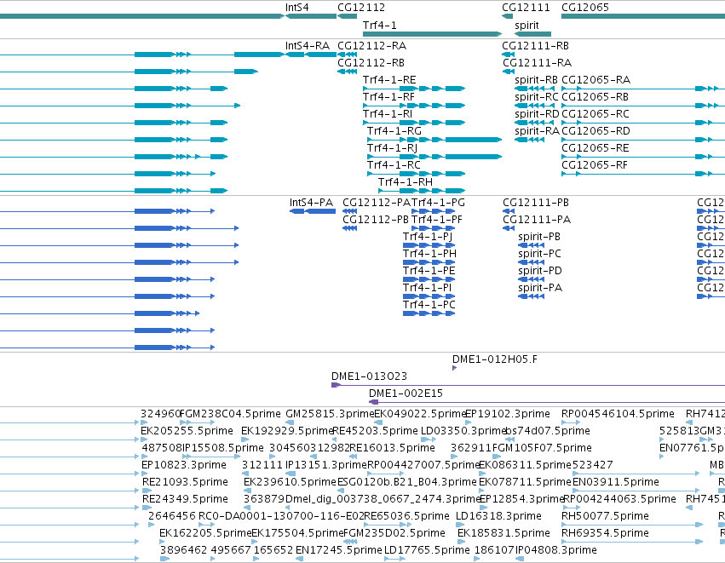
Task: Select the Trf4-1-RG transcript label
Action: [x=394, y=131]
